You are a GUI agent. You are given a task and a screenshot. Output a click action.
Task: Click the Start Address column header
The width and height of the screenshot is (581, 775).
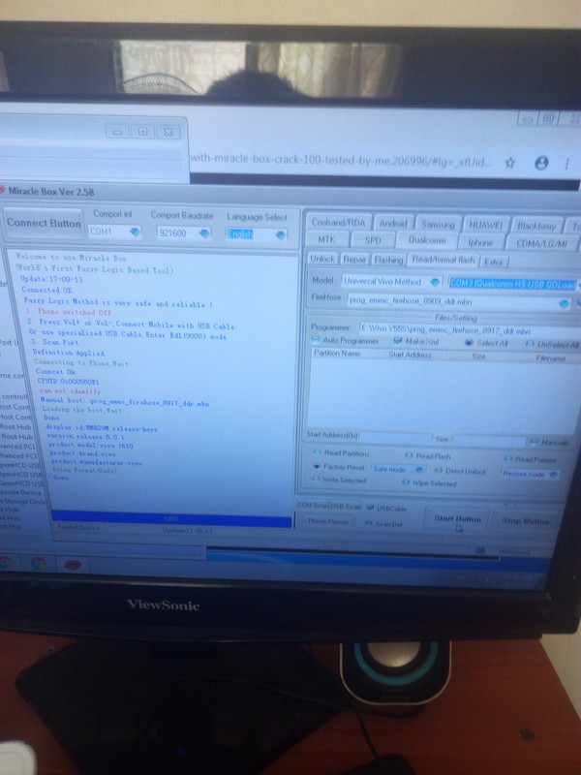[x=412, y=355]
